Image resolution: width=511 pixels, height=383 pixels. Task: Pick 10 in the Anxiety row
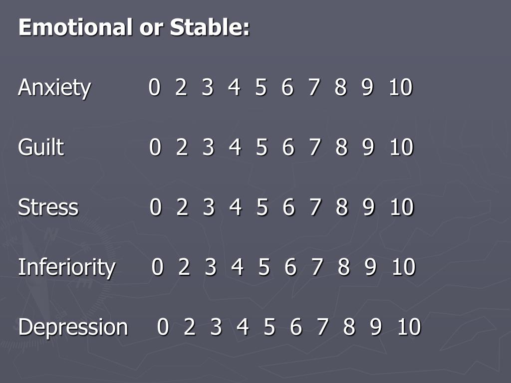(x=401, y=87)
